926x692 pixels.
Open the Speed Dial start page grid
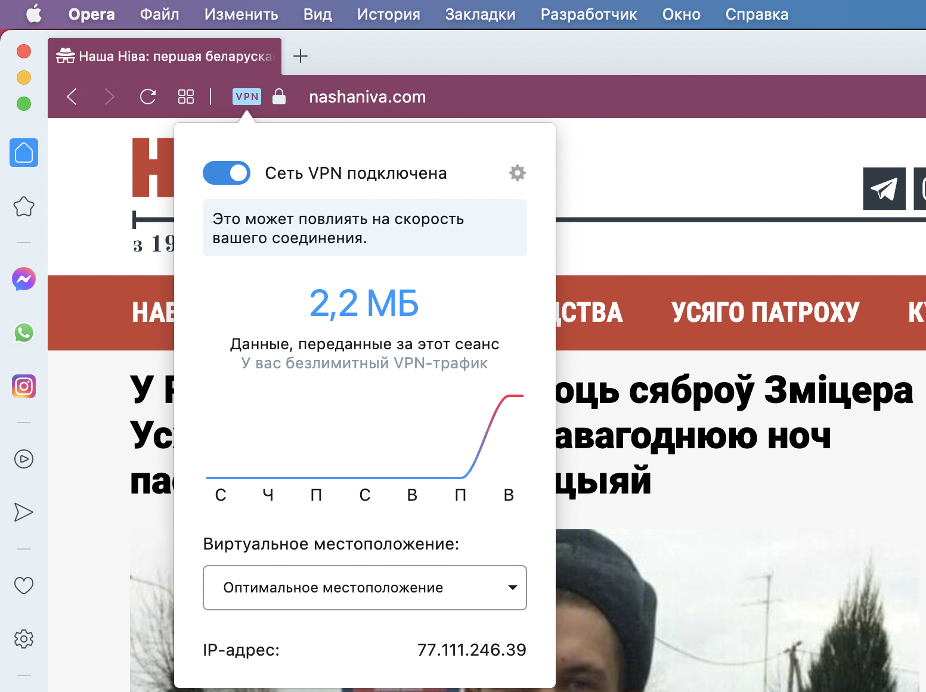[x=186, y=97]
